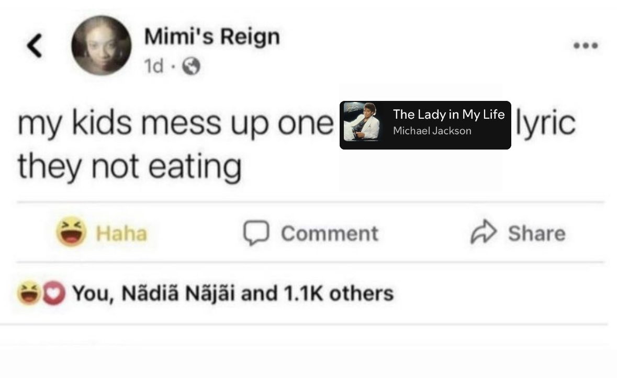Click the yellow Haha reaction label
Image resolution: width=617 pixels, height=378 pixels.
121,233
